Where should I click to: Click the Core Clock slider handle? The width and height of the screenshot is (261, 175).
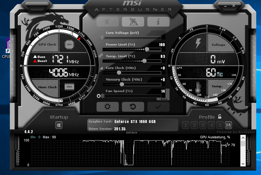(119, 73)
